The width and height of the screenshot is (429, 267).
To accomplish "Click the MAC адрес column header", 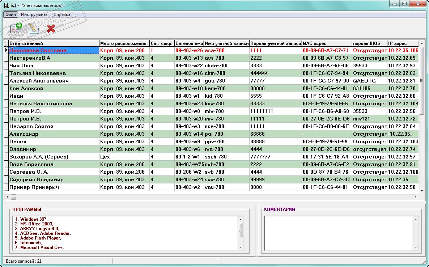I will [327, 43].
